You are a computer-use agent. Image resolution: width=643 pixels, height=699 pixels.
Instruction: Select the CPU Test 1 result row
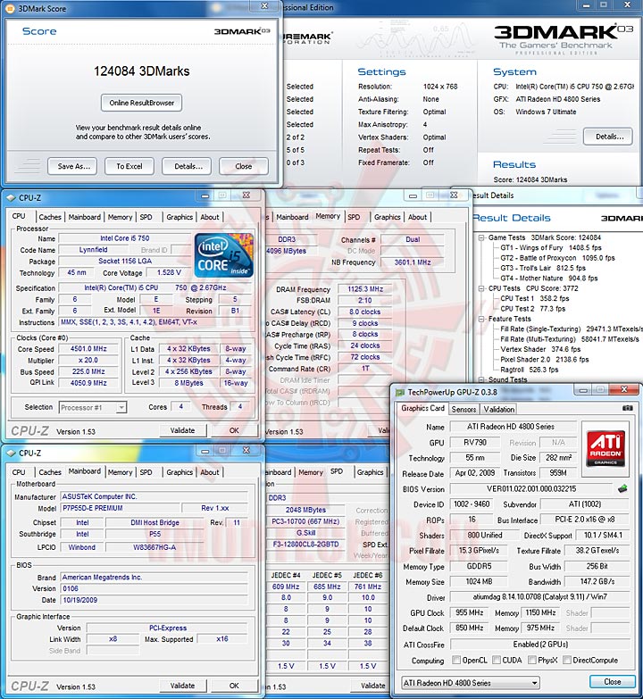click(535, 298)
